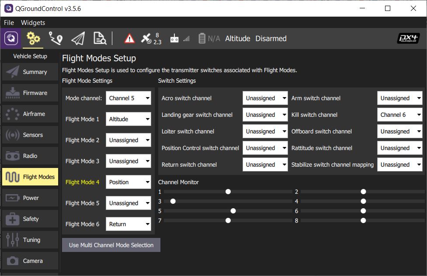
Task: Open the QGroundControl application settings icon
Action: [11, 38]
